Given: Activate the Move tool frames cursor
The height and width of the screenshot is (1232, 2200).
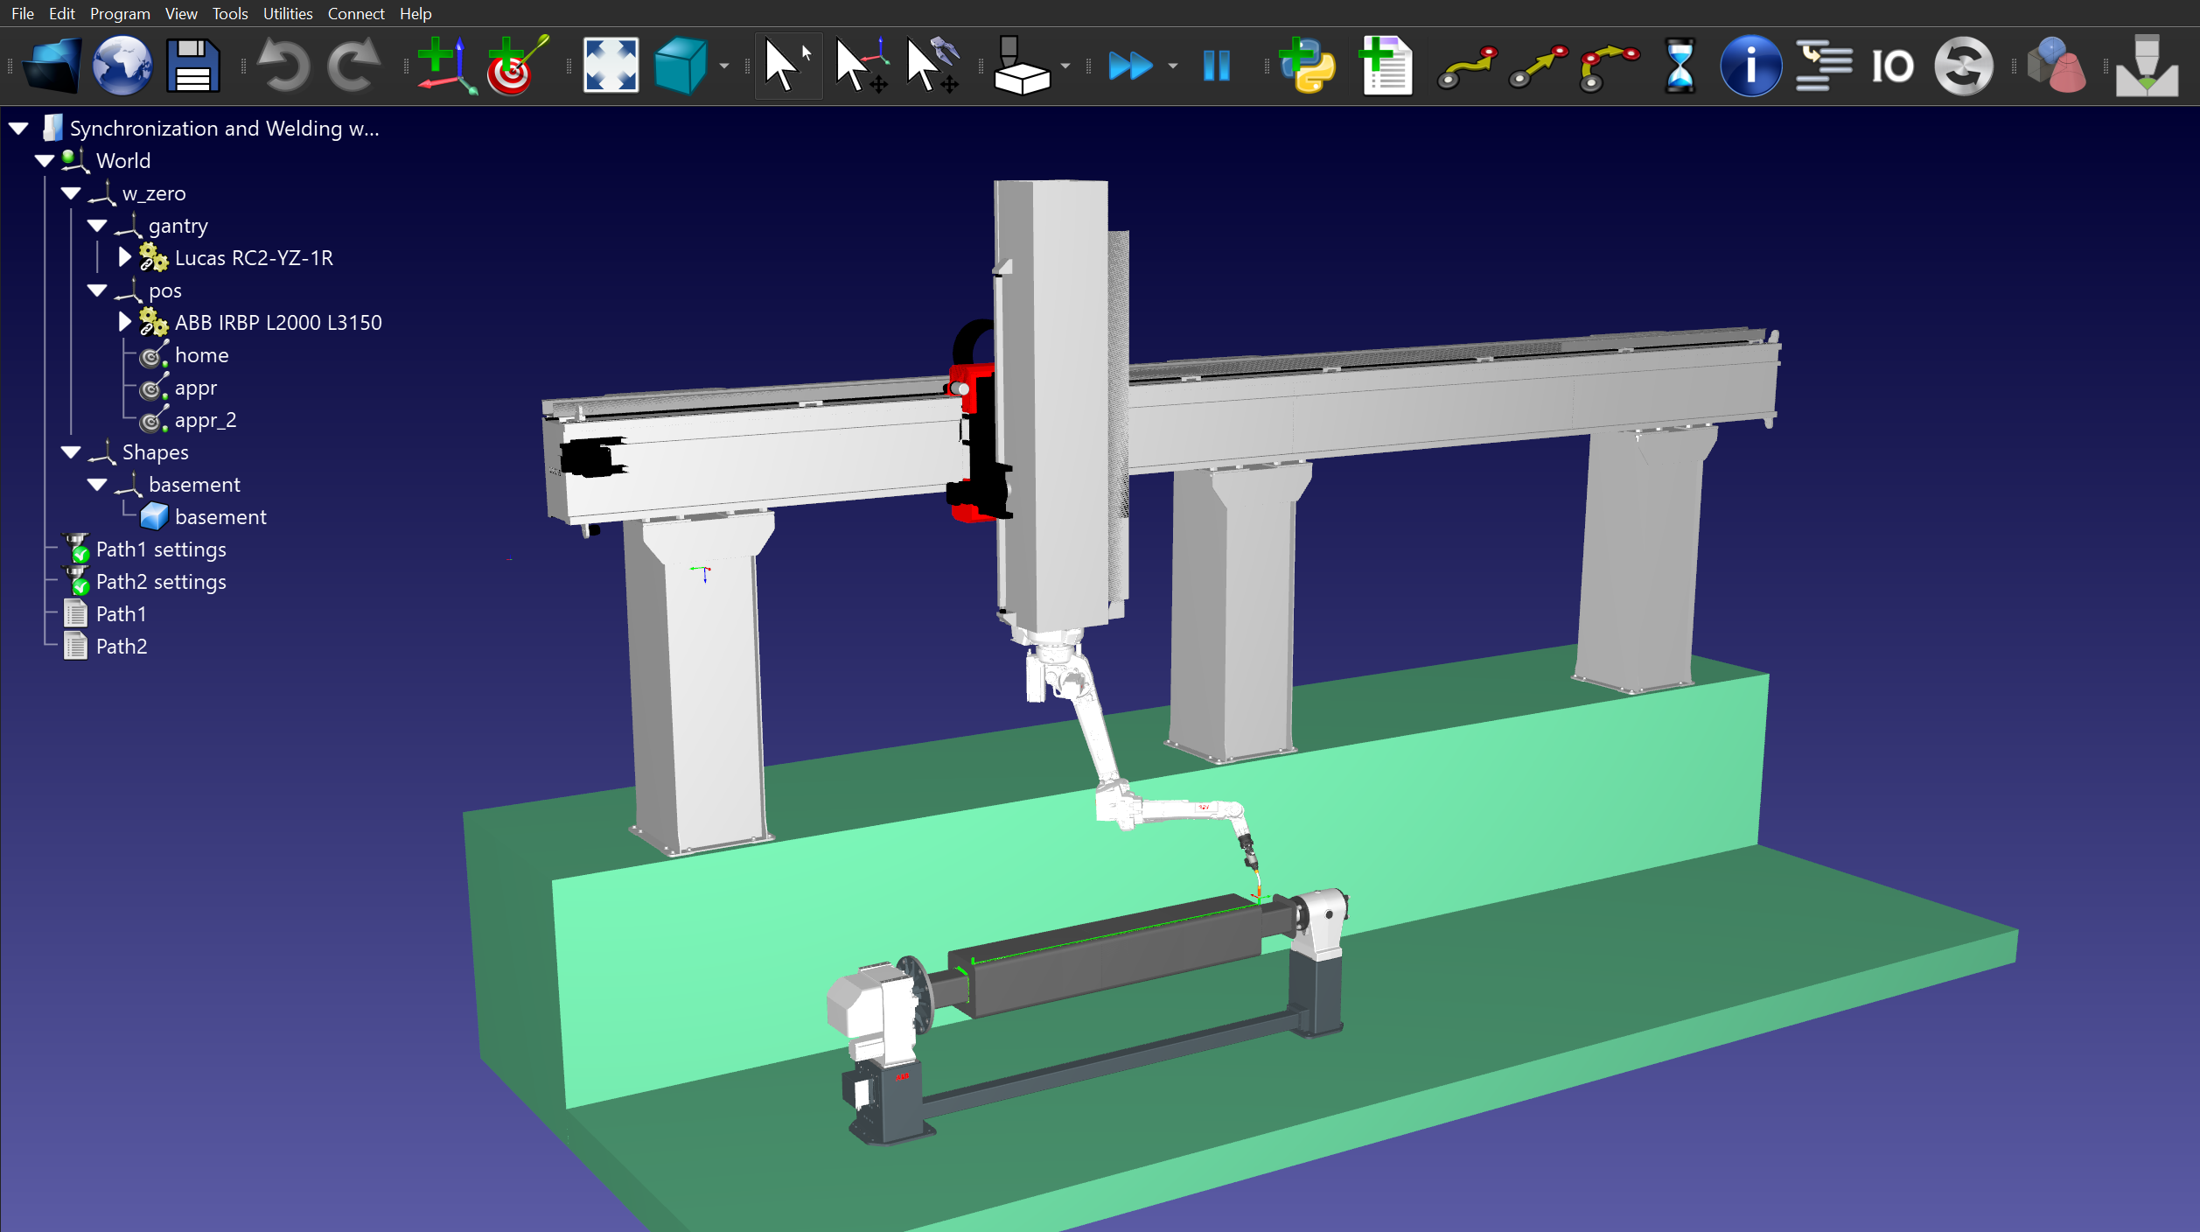Looking at the screenshot, I should coord(932,66).
